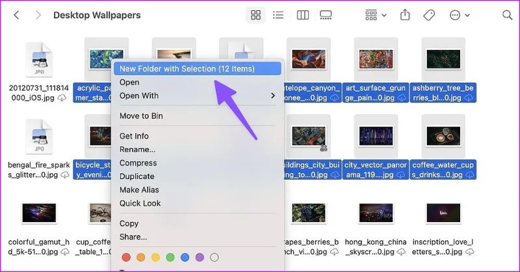Select the 20120731_111814000_iOS.jpg file icon

[x=39, y=60]
